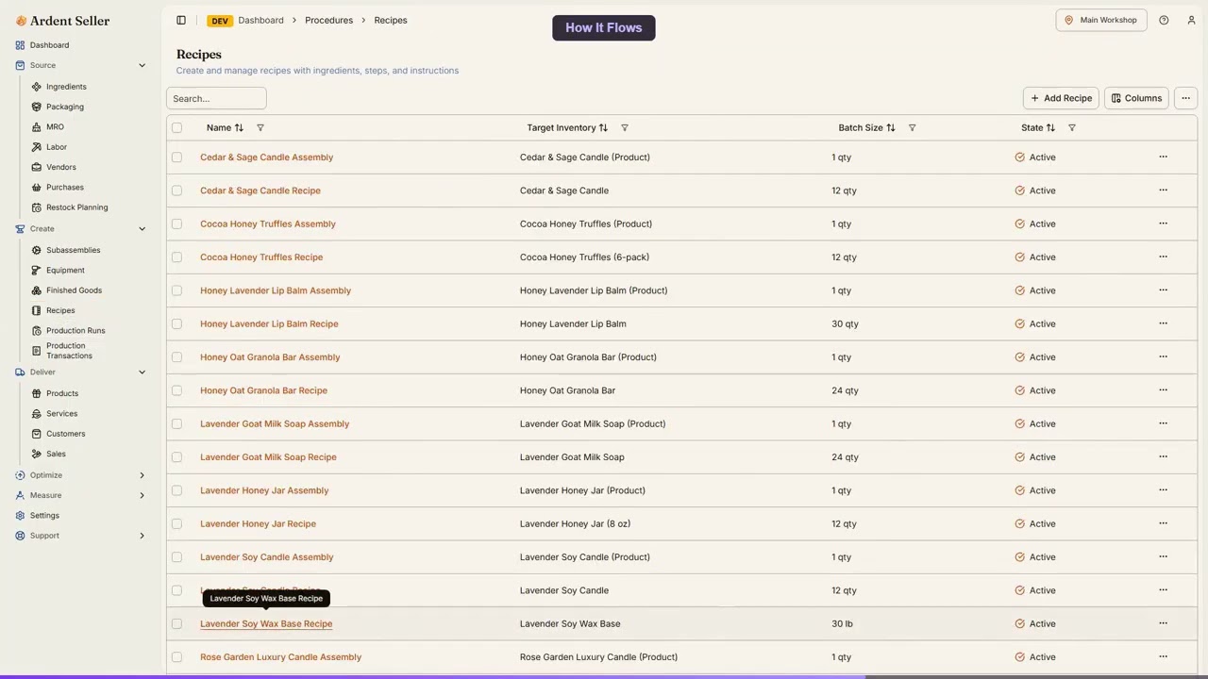Screen dimensions: 1208x679
Task: Click the Ardent Seller logo
Action: (62, 21)
